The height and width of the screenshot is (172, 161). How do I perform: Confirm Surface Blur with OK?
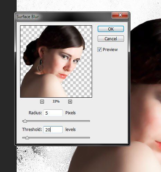click(x=111, y=29)
